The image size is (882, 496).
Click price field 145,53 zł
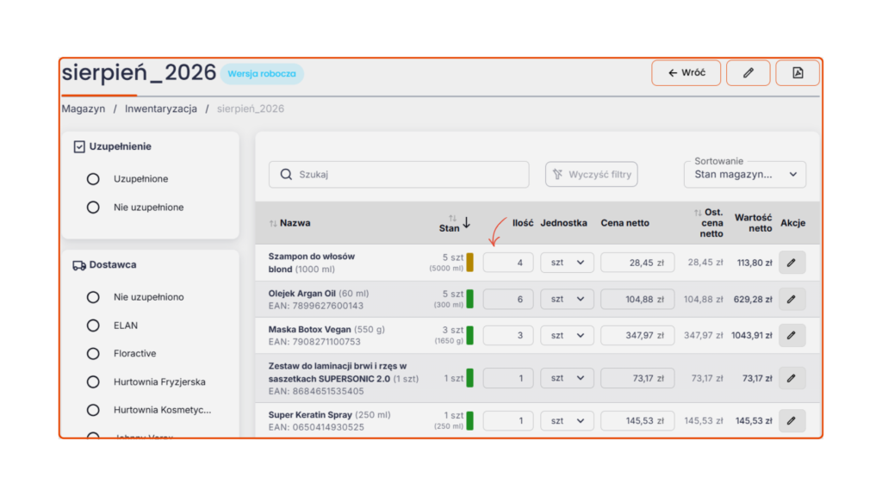tap(637, 420)
